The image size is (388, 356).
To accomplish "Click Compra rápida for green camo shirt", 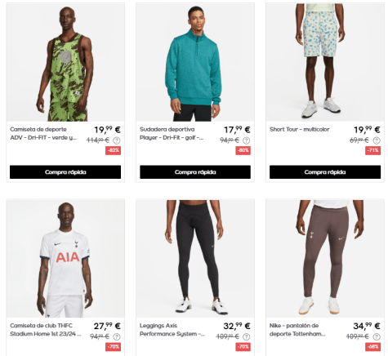I will [65, 172].
